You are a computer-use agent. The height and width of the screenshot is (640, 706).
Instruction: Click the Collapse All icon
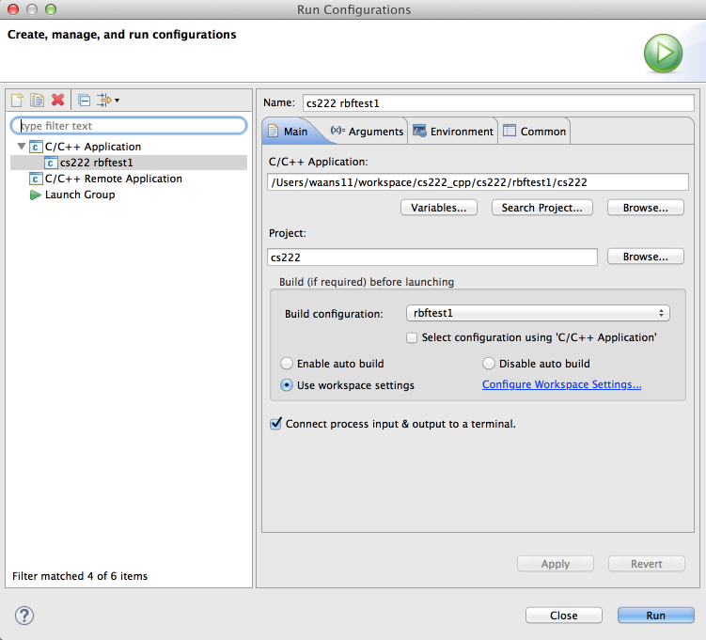point(84,100)
